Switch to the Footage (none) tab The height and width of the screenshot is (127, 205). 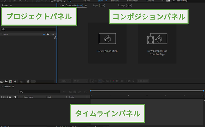click(125, 5)
